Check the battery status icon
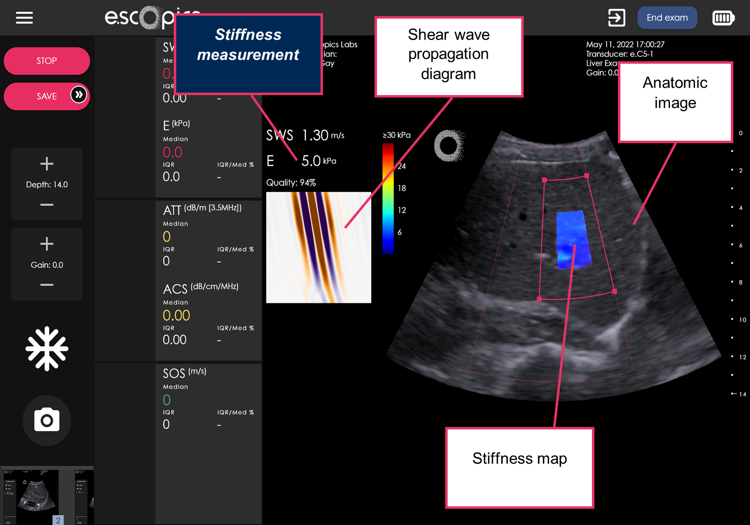Image resolution: width=750 pixels, height=525 pixels. click(723, 18)
